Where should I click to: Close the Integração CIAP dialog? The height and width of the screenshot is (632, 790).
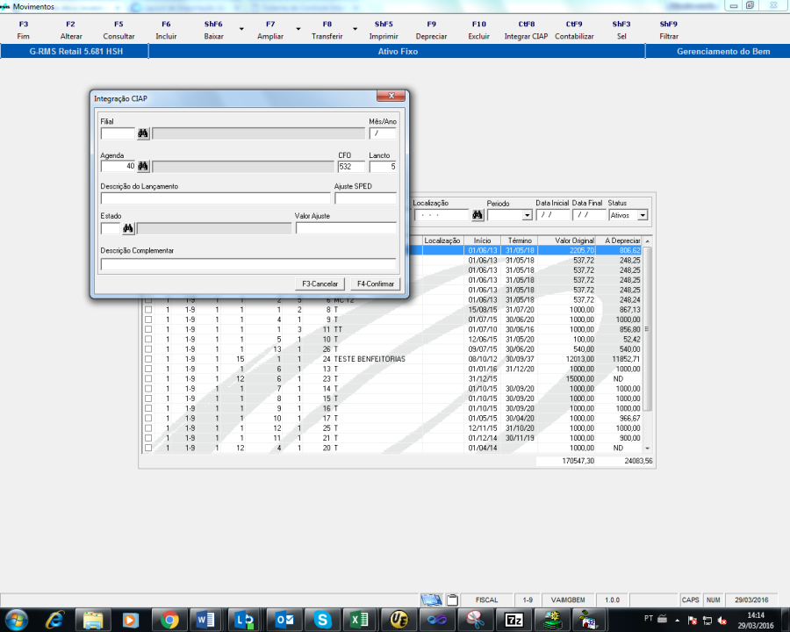391,96
